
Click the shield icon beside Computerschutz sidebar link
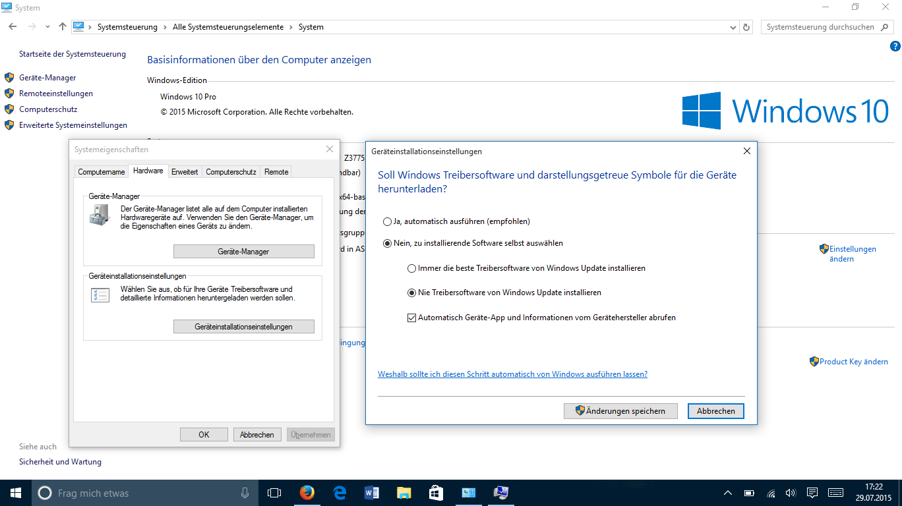[9, 109]
